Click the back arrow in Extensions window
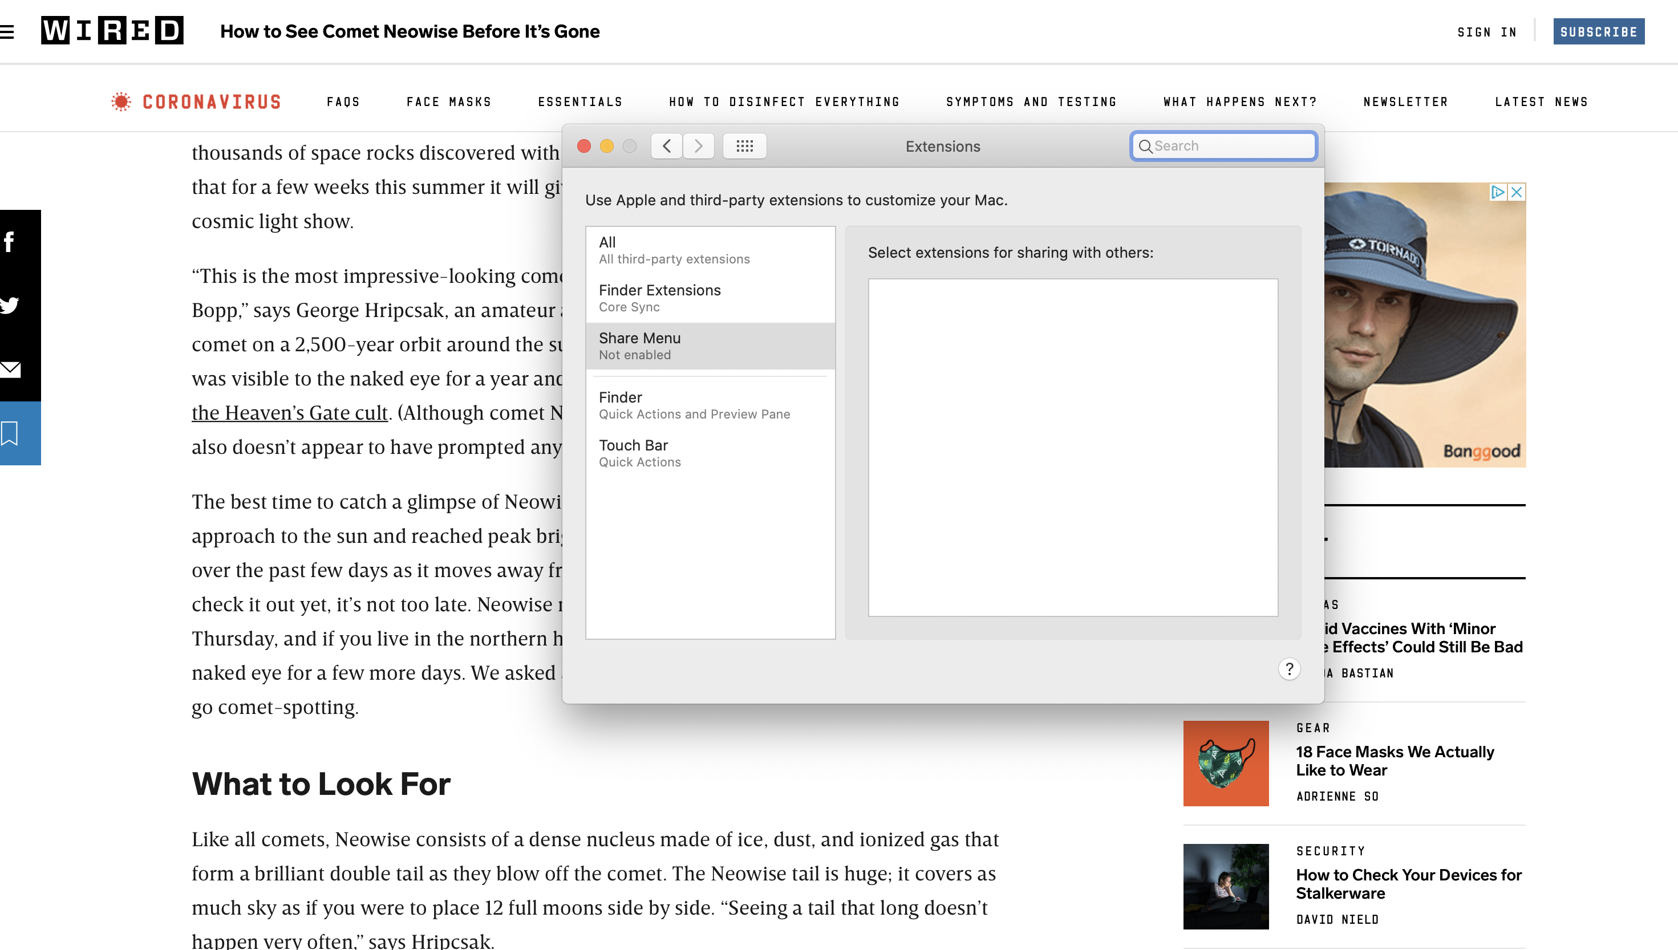This screenshot has height=950, width=1678. pyautogui.click(x=666, y=146)
